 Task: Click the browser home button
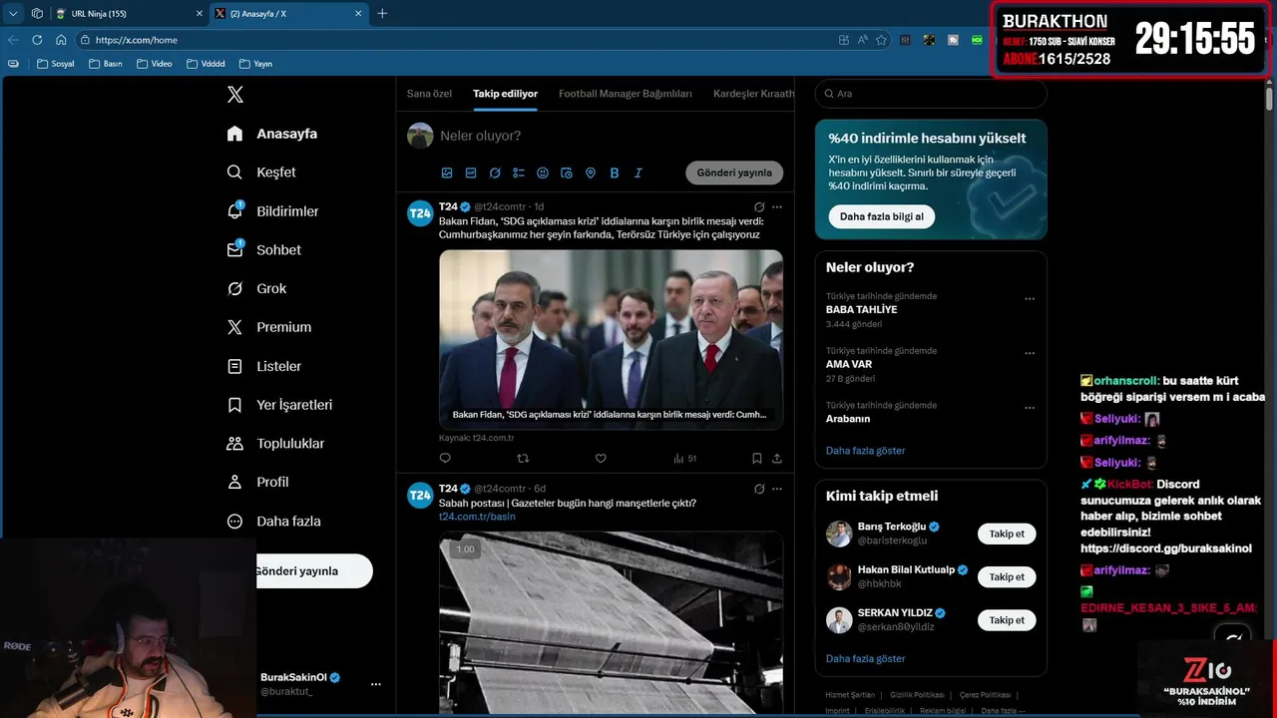tap(61, 40)
